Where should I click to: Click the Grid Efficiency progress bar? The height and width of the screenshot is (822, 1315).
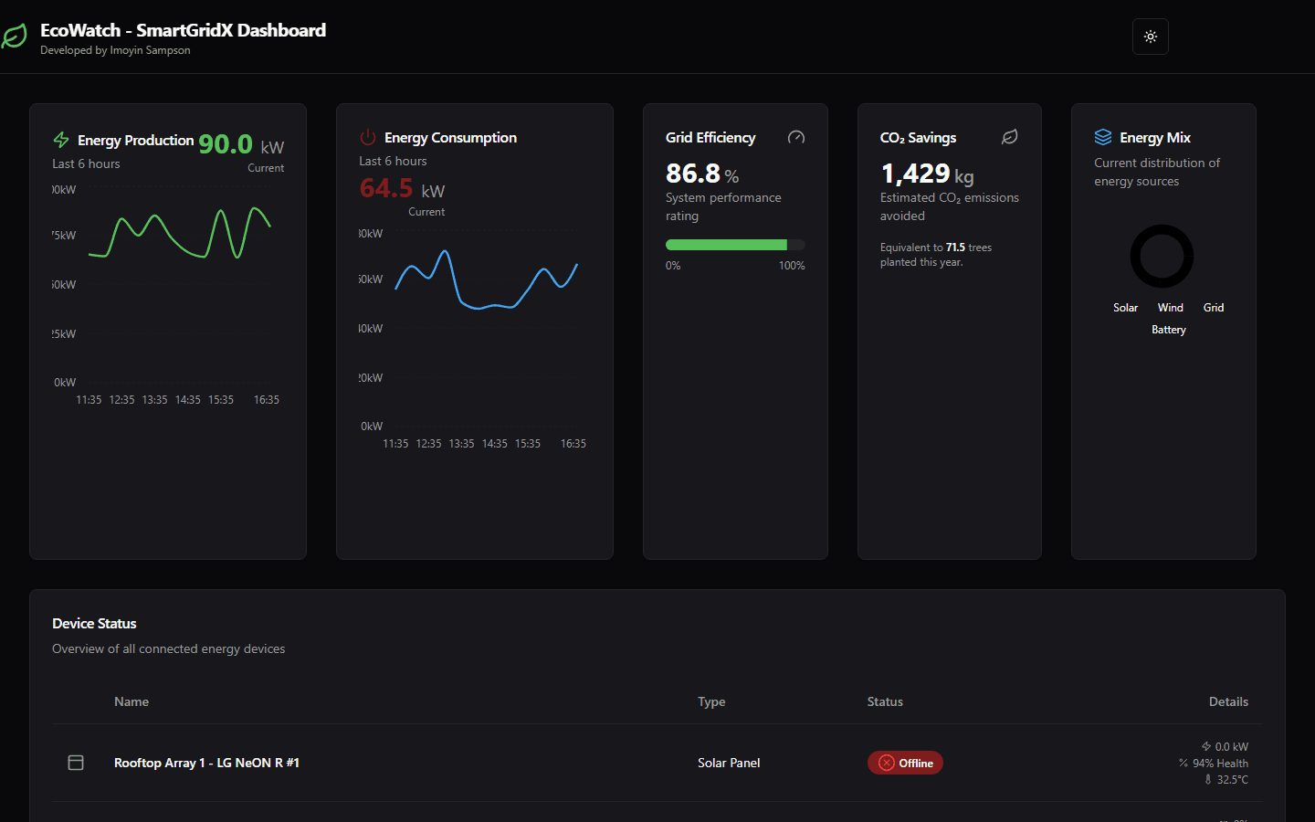click(x=735, y=245)
